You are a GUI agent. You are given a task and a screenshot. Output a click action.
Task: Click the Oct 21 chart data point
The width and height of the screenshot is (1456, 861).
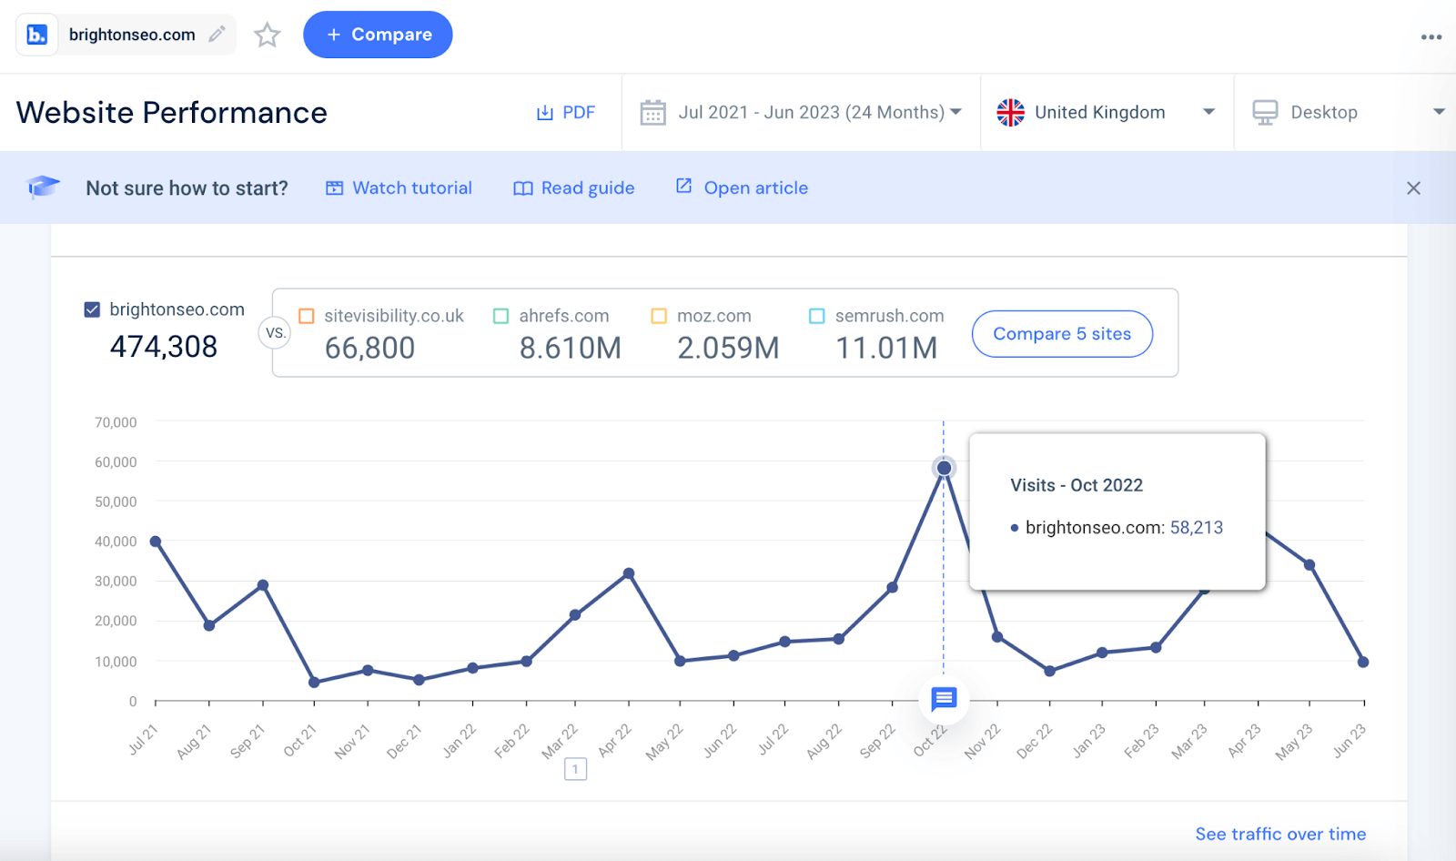314,683
